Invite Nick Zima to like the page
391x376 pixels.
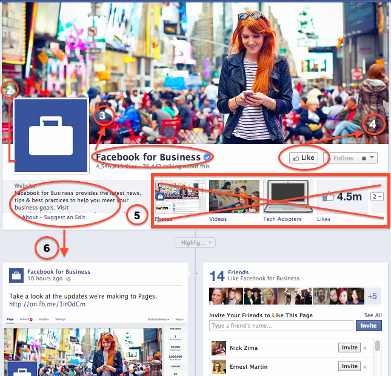click(x=349, y=348)
